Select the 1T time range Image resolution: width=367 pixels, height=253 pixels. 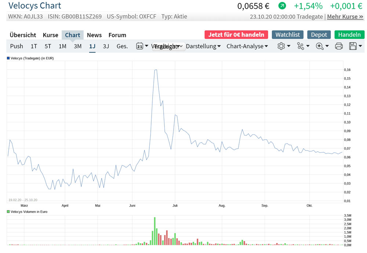(34, 46)
